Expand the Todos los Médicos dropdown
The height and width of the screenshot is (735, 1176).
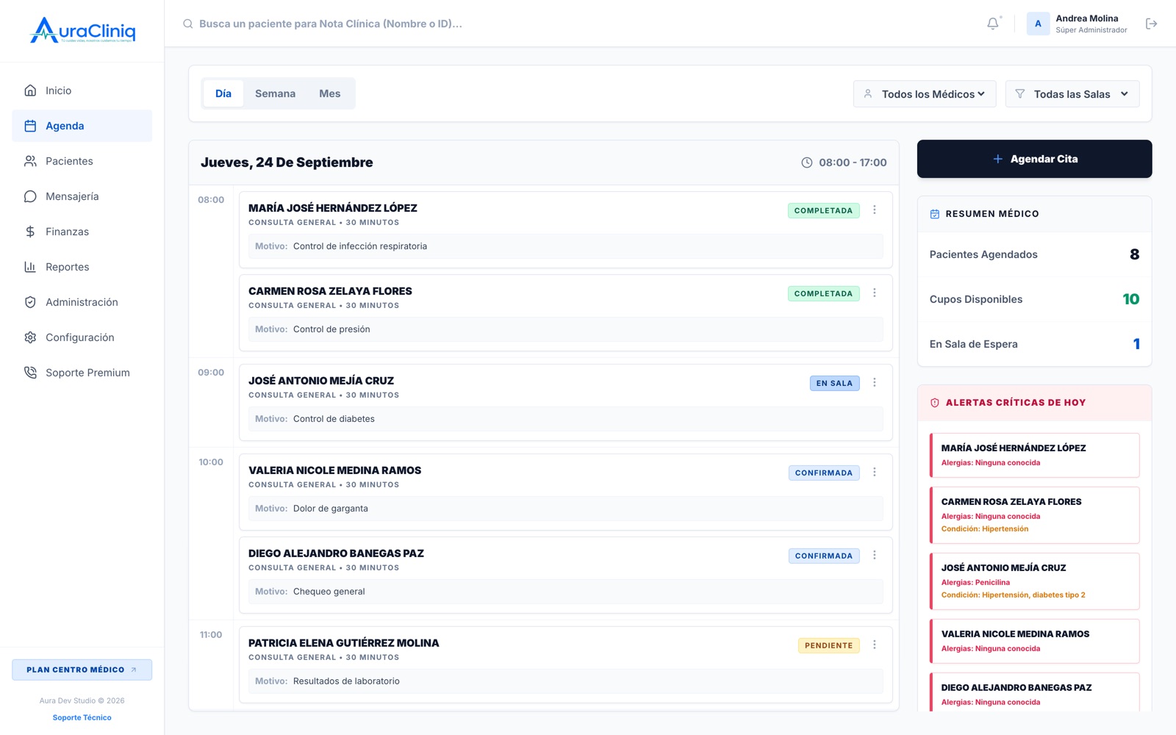click(925, 94)
